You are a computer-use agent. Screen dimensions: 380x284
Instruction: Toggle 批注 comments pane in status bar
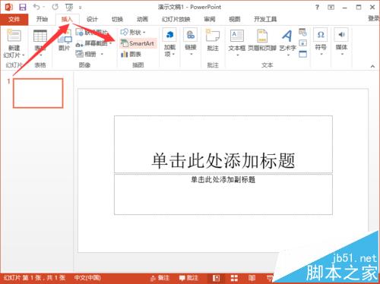(x=188, y=278)
